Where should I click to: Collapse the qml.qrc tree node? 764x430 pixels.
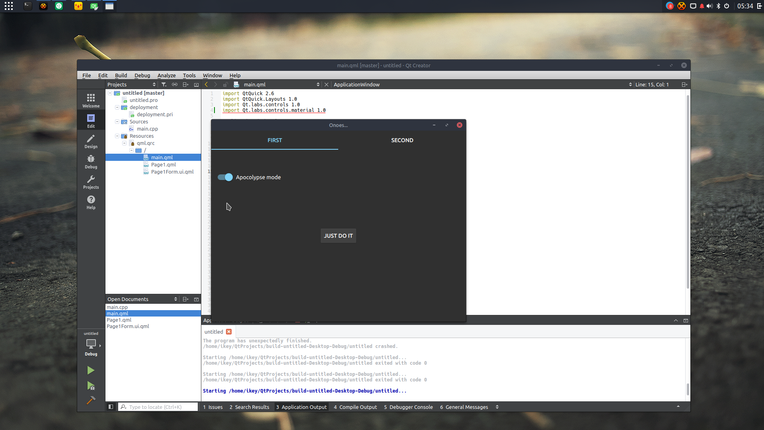(124, 143)
